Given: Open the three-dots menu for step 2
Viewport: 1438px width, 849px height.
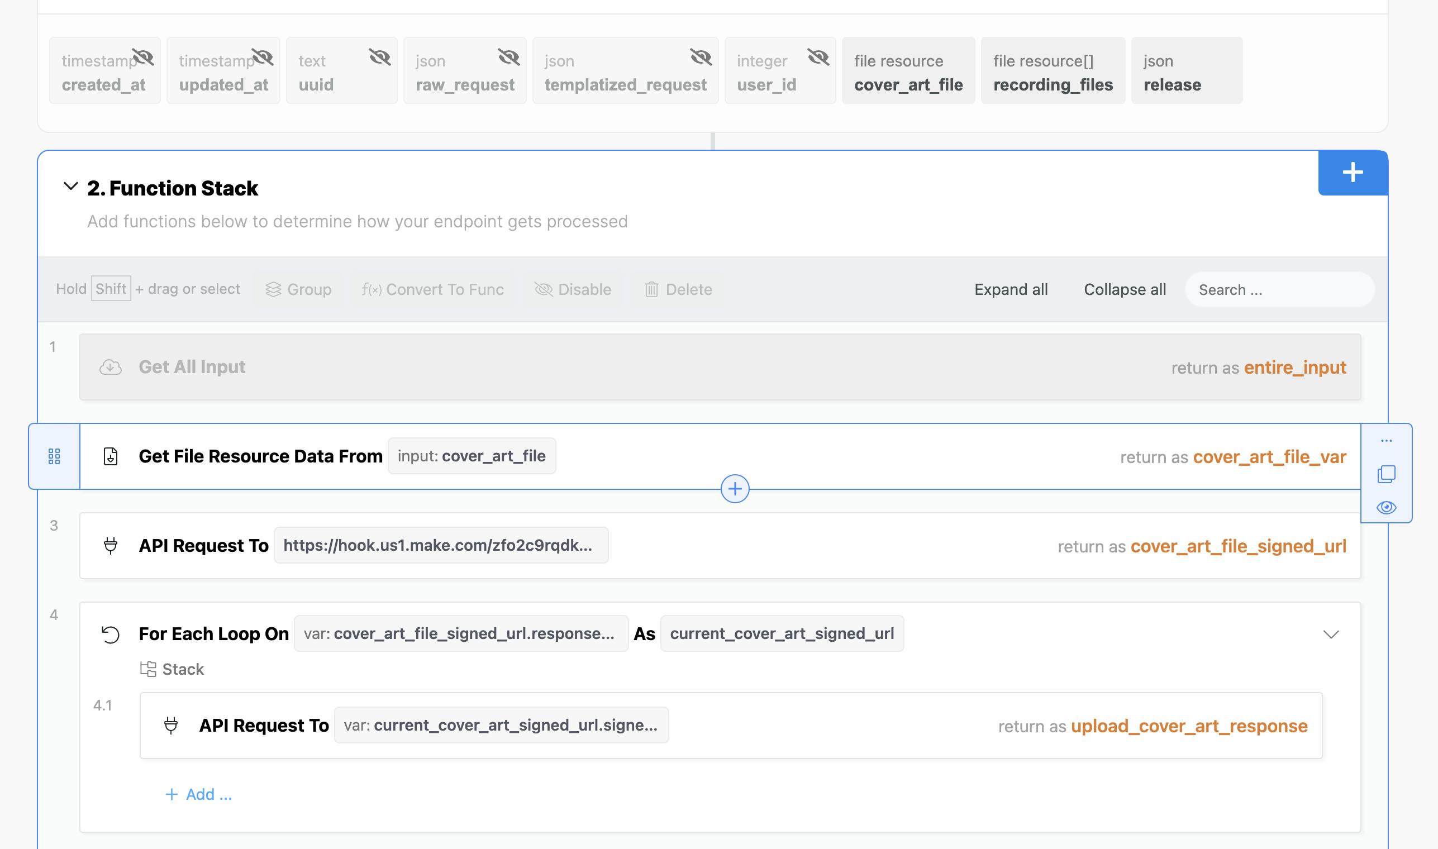Looking at the screenshot, I should (x=1386, y=441).
